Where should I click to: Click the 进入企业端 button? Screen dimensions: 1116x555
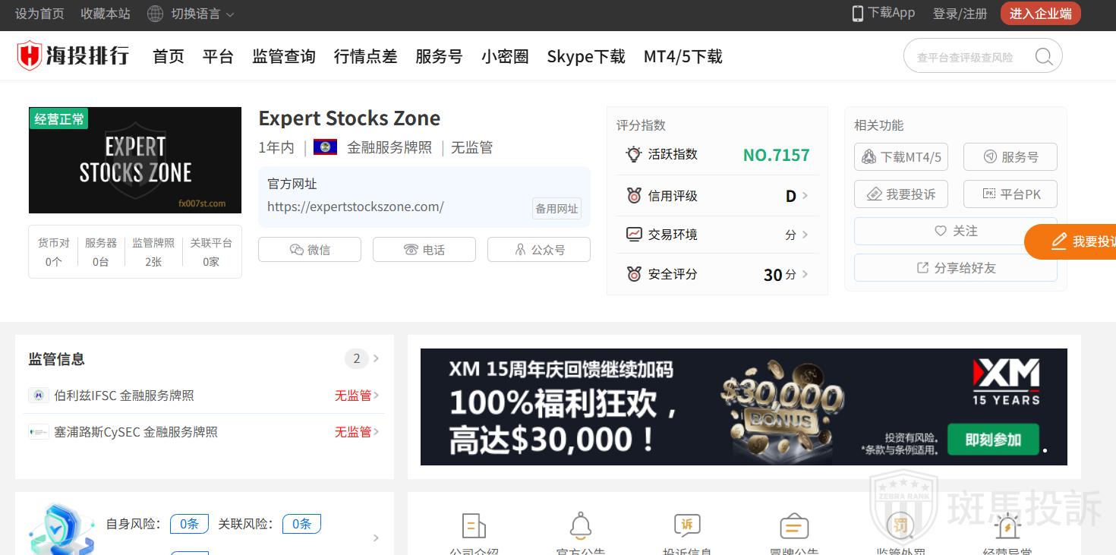(x=1040, y=14)
